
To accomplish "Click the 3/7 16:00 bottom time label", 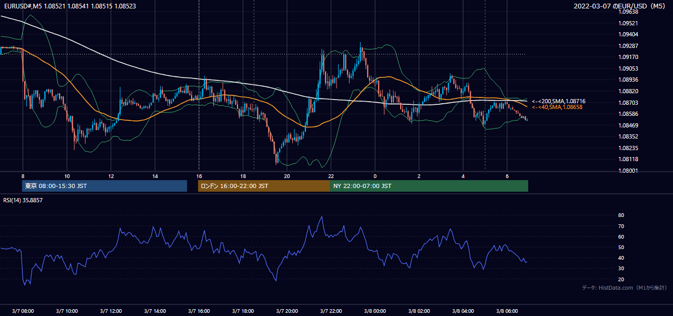I will pyautogui.click(x=199, y=311).
